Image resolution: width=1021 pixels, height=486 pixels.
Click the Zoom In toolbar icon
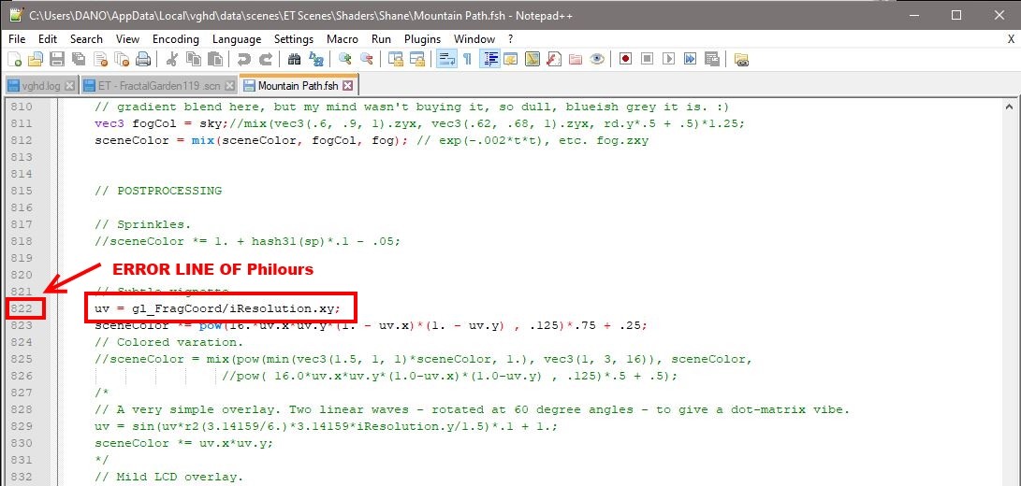(x=345, y=59)
